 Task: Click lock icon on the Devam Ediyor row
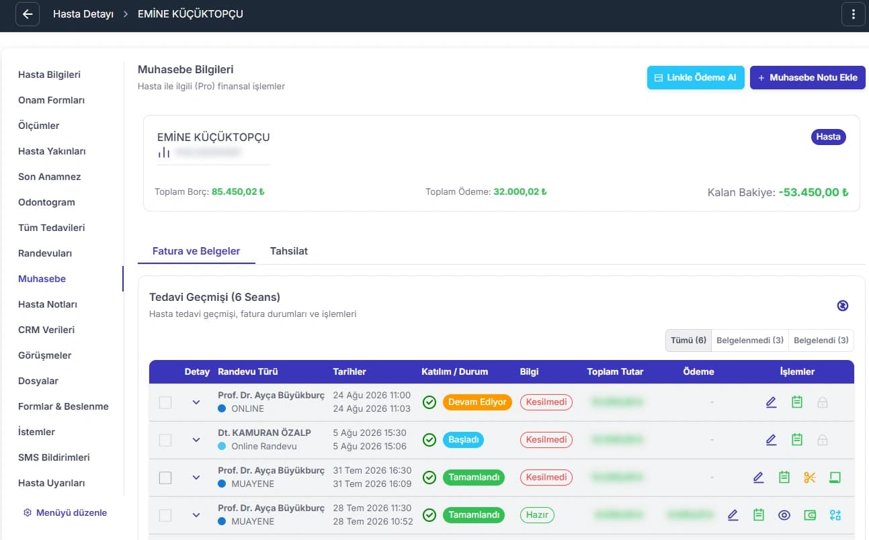[823, 402]
